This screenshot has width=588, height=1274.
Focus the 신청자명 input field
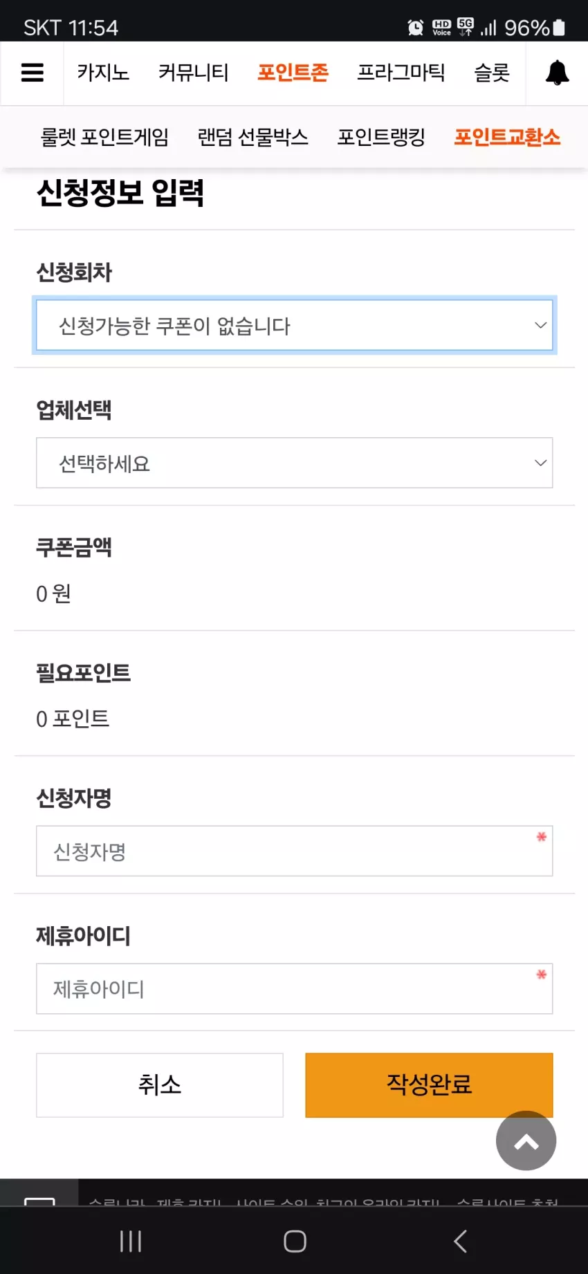[x=295, y=851]
